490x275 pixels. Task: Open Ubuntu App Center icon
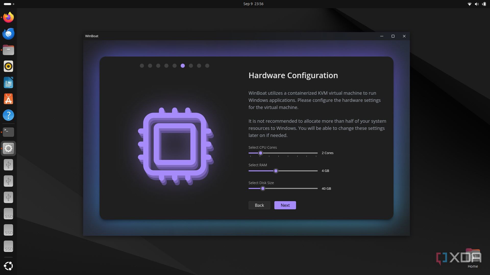click(x=8, y=99)
